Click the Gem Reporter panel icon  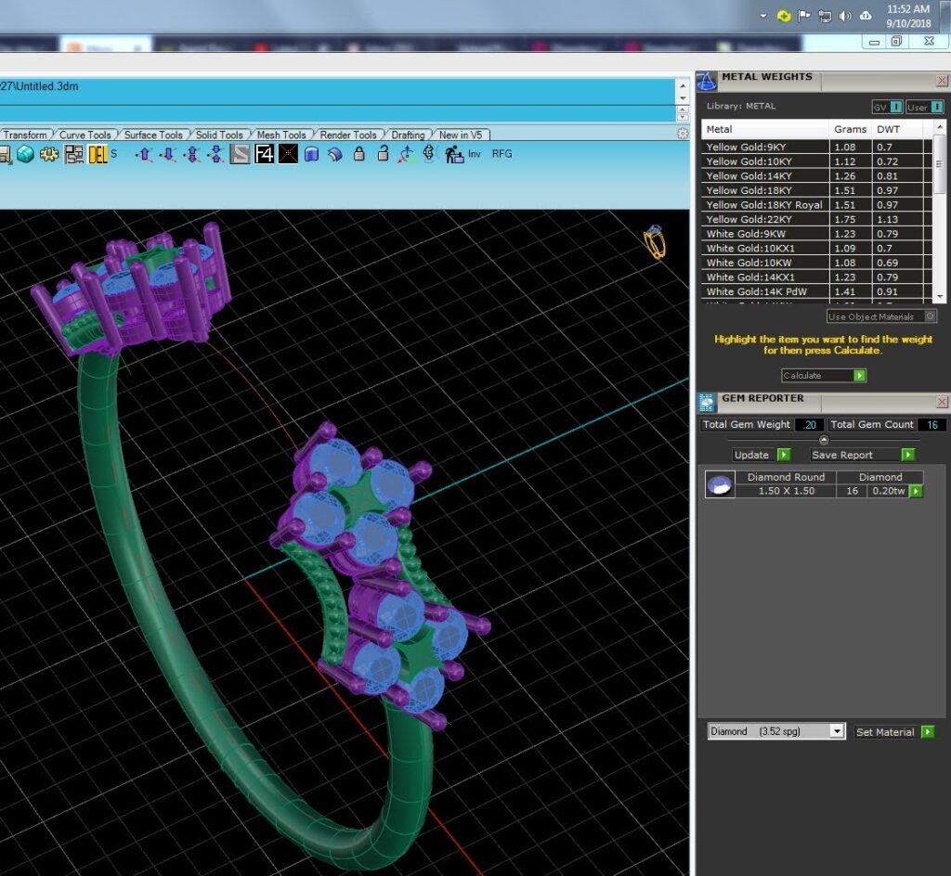(x=706, y=402)
